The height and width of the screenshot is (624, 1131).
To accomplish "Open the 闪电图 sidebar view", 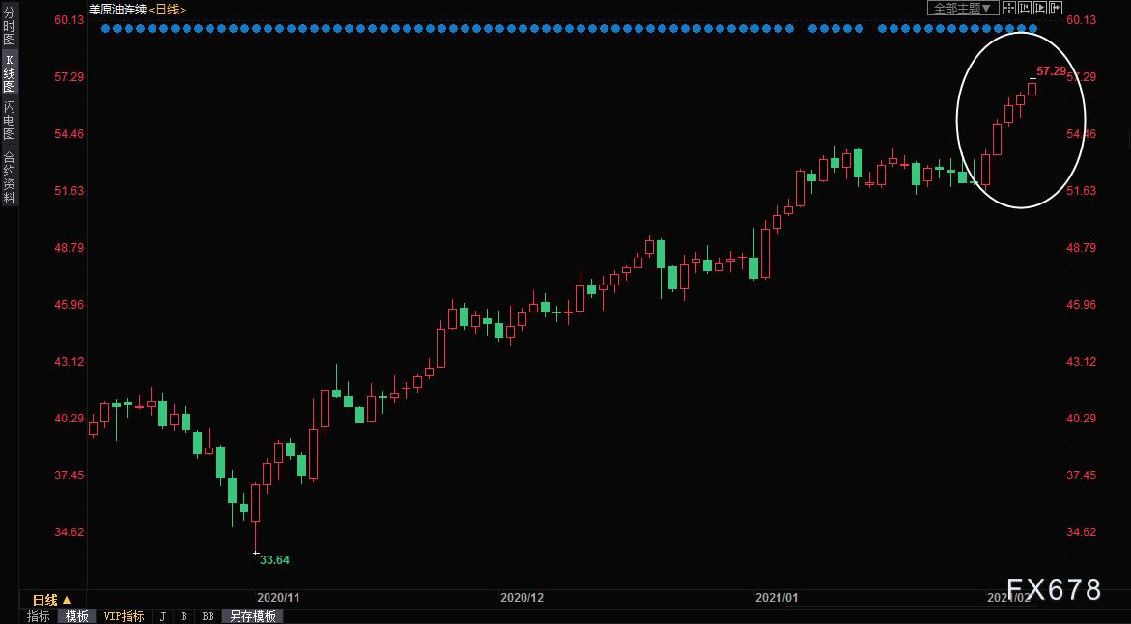I will pos(9,121).
